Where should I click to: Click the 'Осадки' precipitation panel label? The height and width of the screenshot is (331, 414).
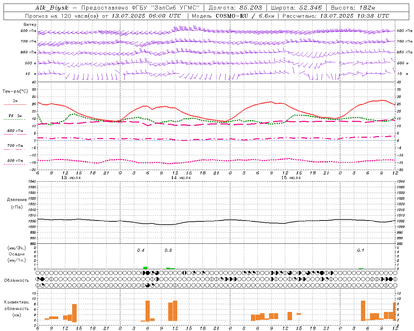click(x=17, y=254)
